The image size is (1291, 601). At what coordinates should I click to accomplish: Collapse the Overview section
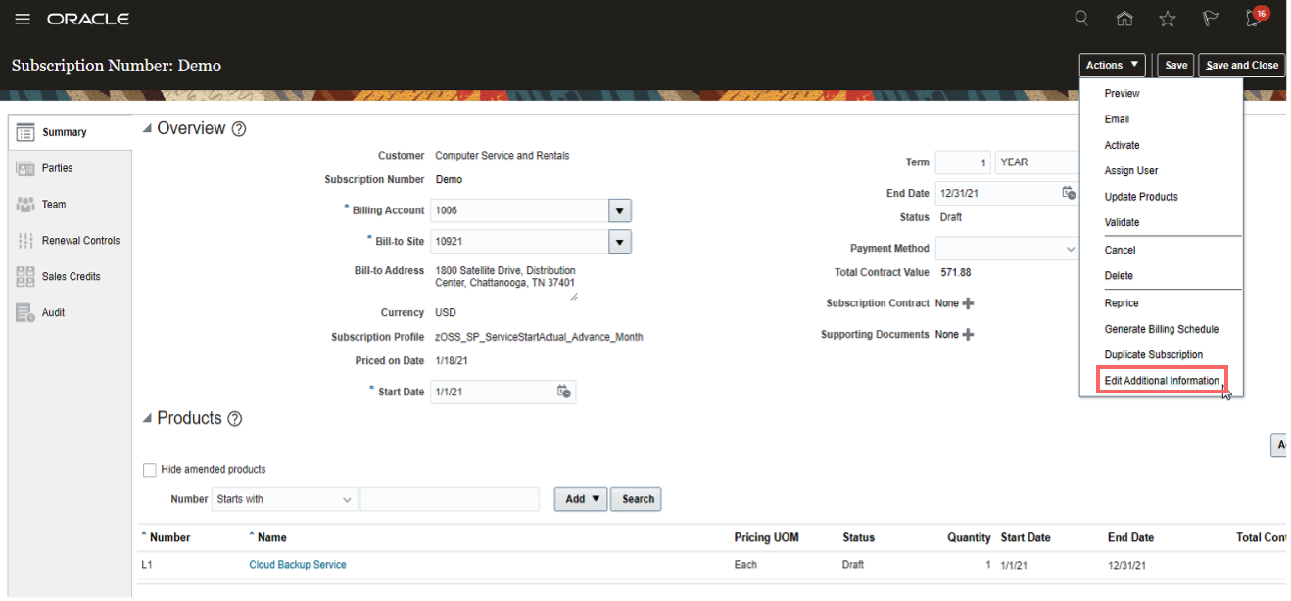click(x=148, y=129)
